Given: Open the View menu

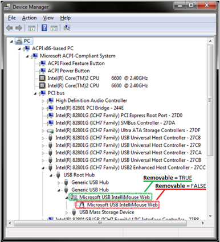Looking at the screenshot, I should pos(48,18).
